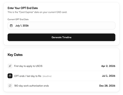Click the Key Dates heading
Image resolution: width=123 pixels, height=95 pixels.
[15, 55]
